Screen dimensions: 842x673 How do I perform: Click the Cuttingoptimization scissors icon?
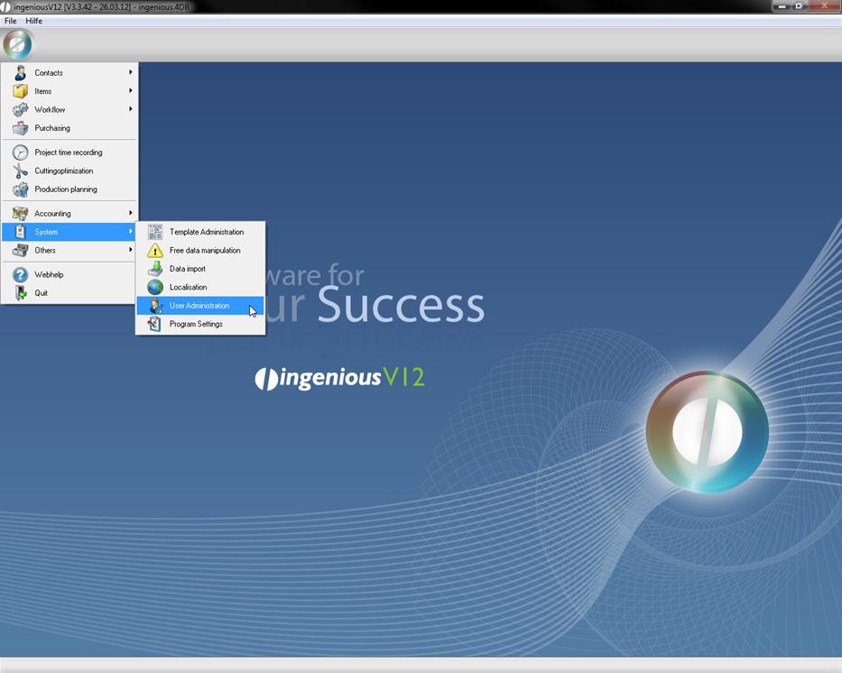[20, 171]
